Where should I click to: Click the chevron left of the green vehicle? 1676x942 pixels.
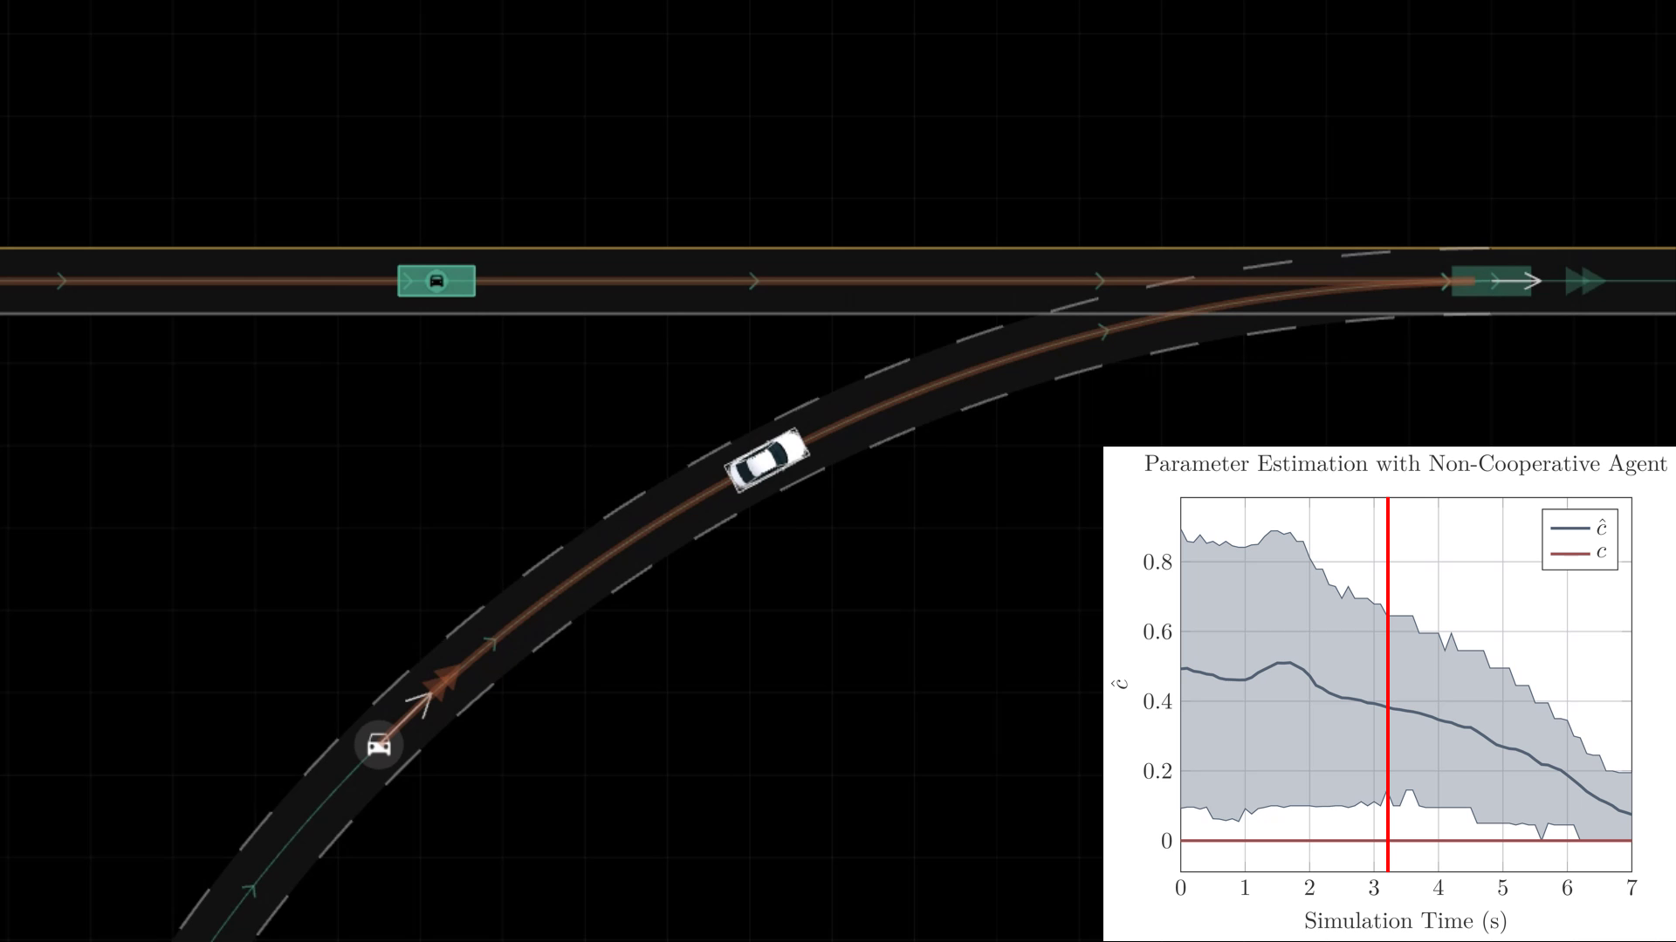[408, 281]
